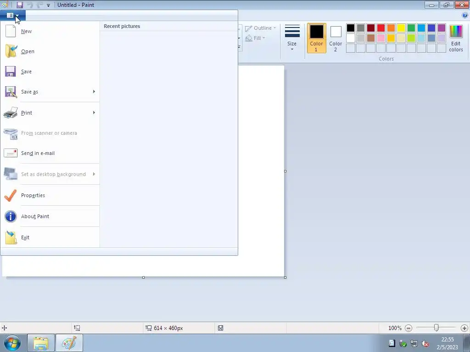Open the Outline dropdown
Viewport: 470px width, 352px height.
[x=260, y=28]
